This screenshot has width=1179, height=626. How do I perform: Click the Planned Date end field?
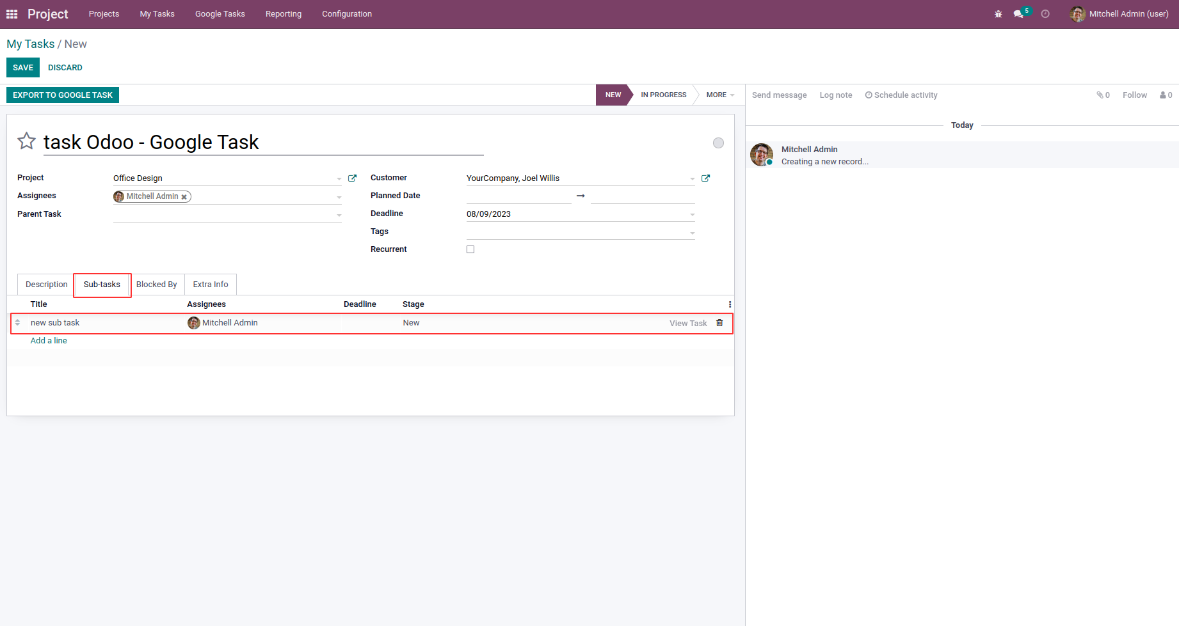pyautogui.click(x=643, y=196)
